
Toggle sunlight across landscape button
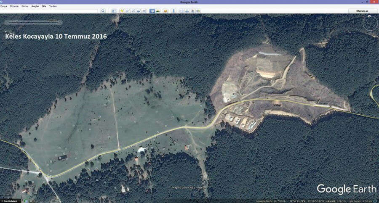point(158,11)
